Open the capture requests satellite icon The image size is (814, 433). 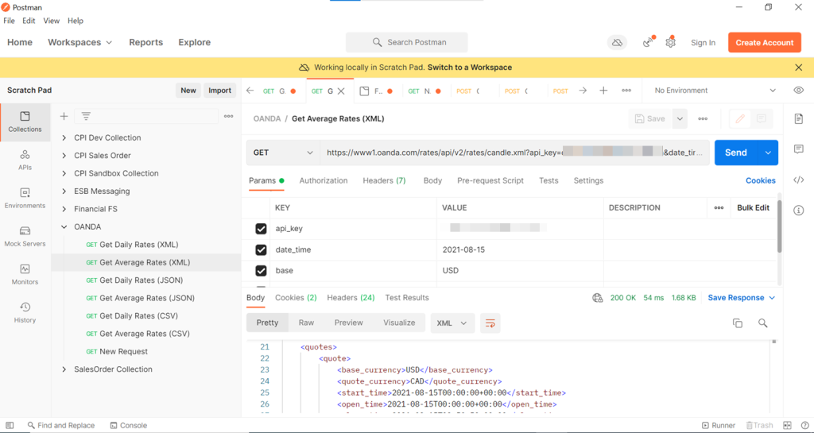point(649,42)
